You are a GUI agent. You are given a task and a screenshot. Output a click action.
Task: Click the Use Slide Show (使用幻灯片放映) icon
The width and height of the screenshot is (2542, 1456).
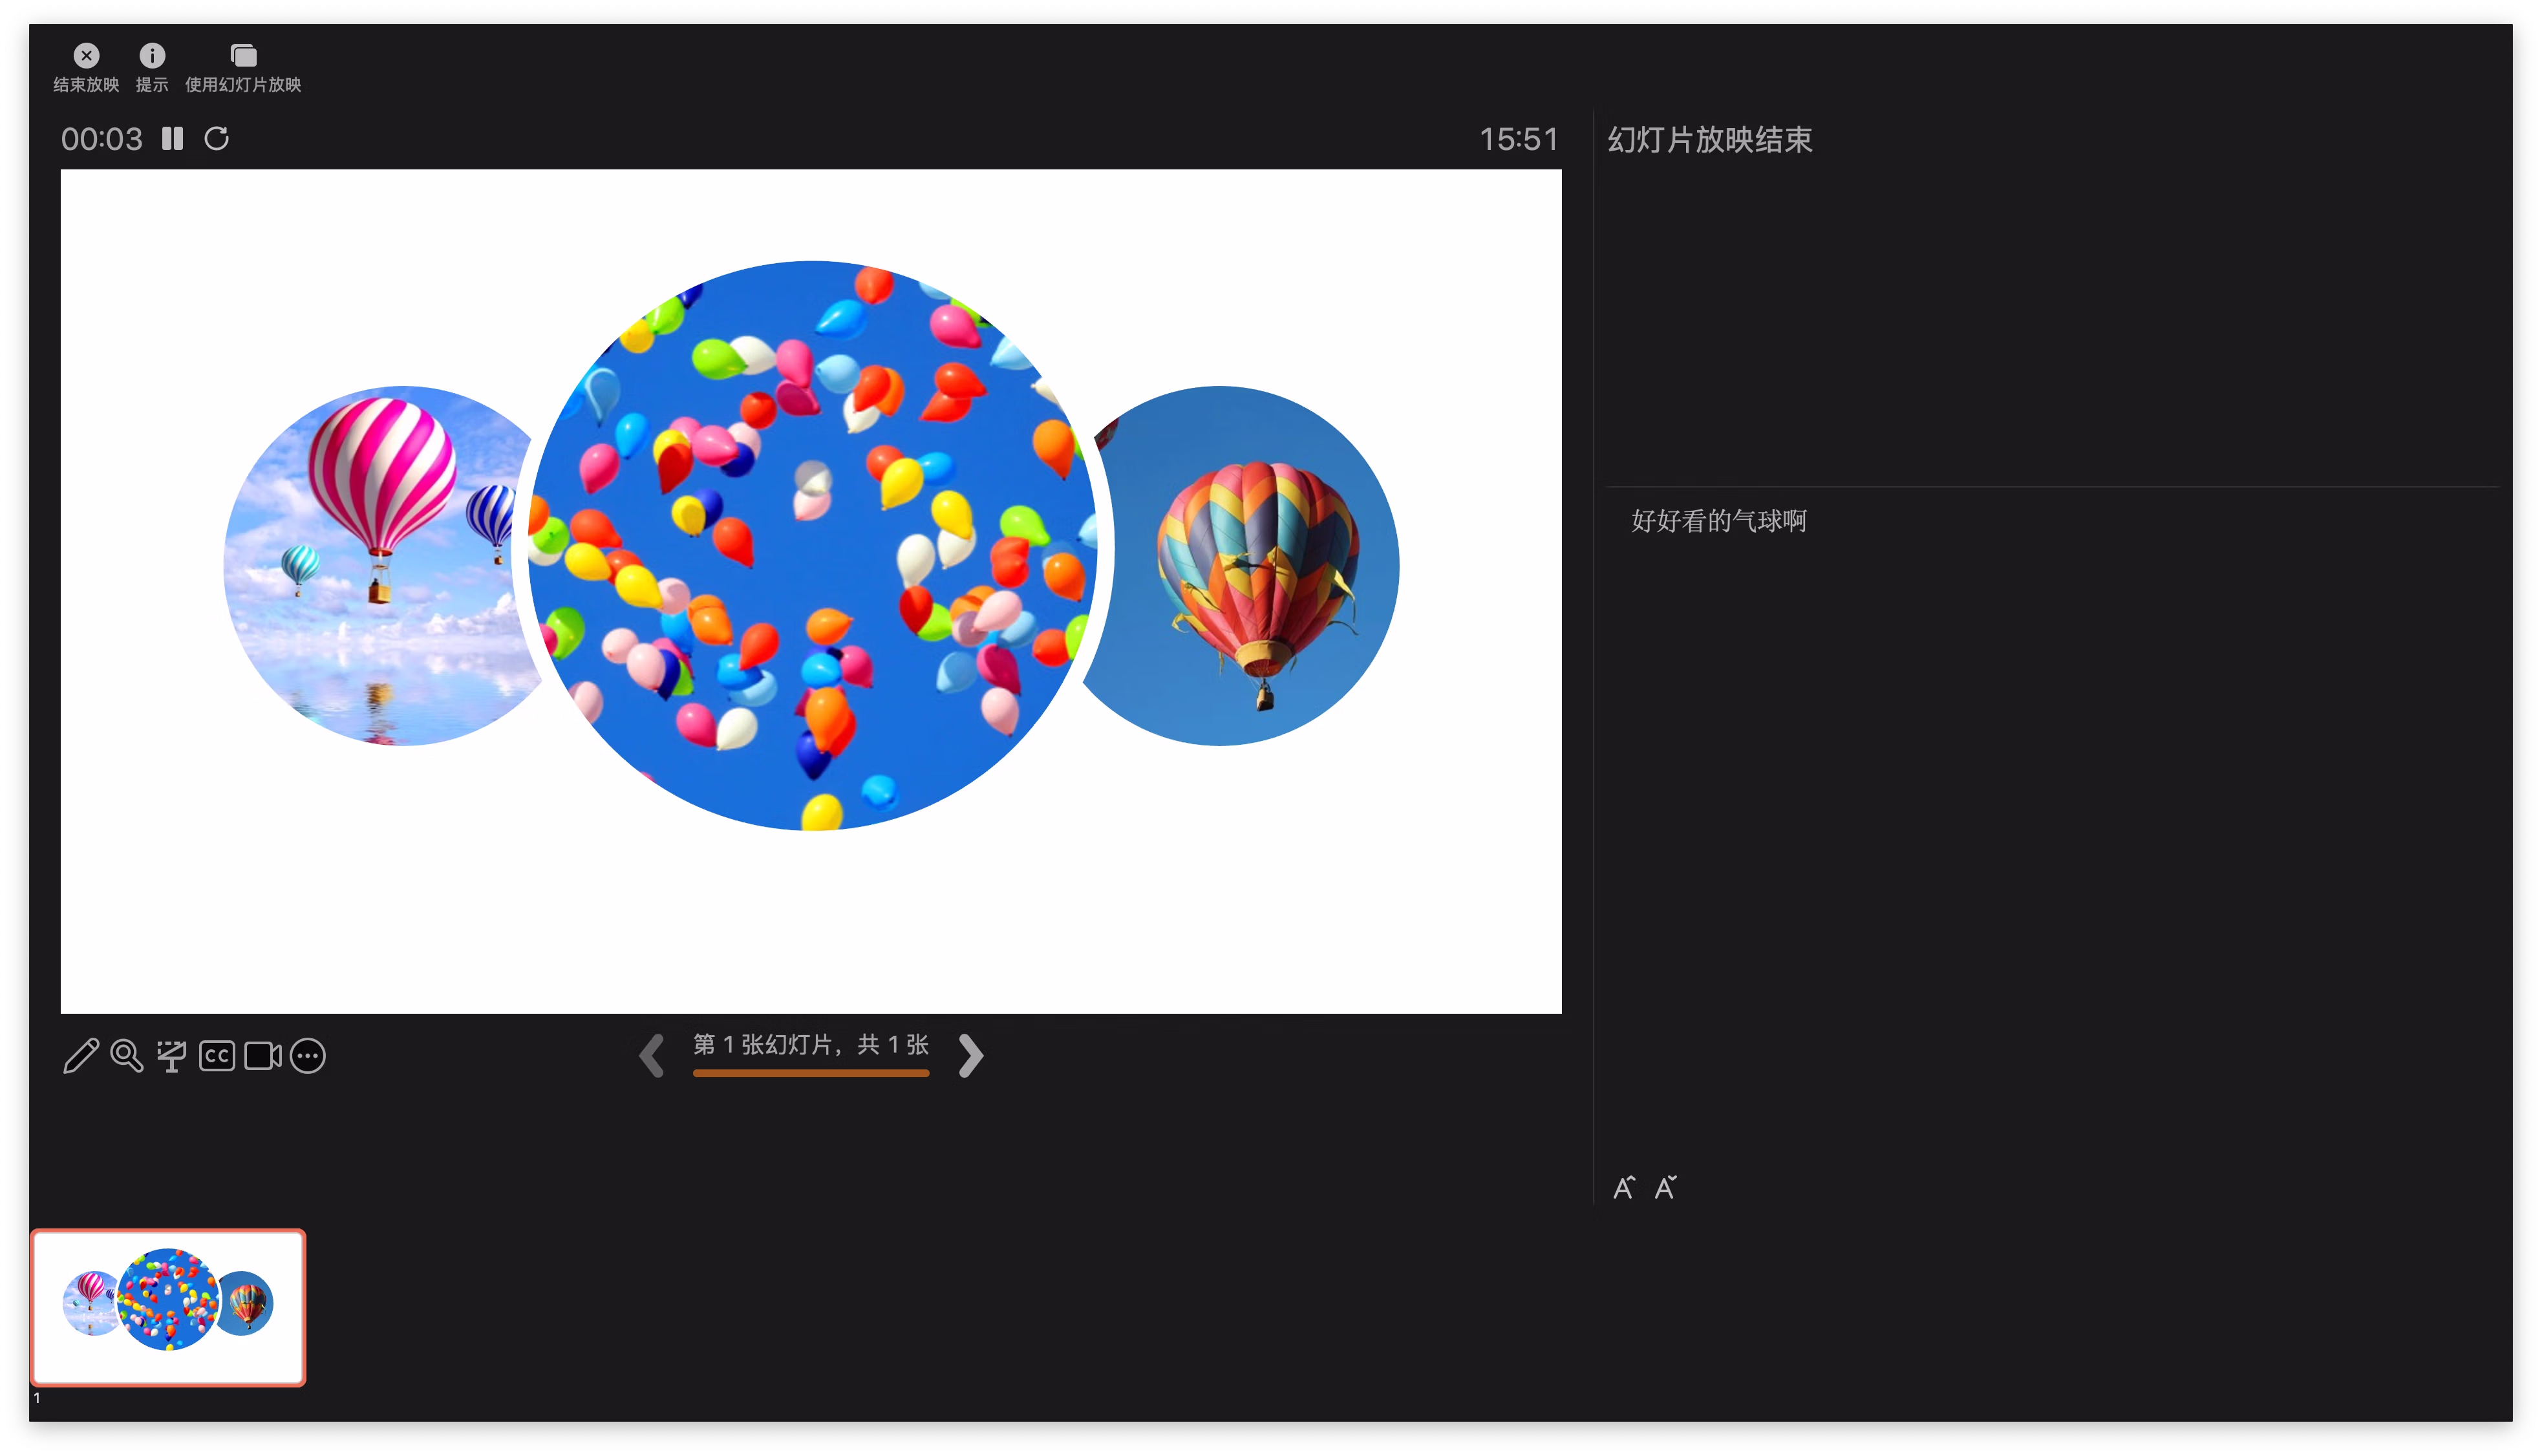tap(243, 55)
